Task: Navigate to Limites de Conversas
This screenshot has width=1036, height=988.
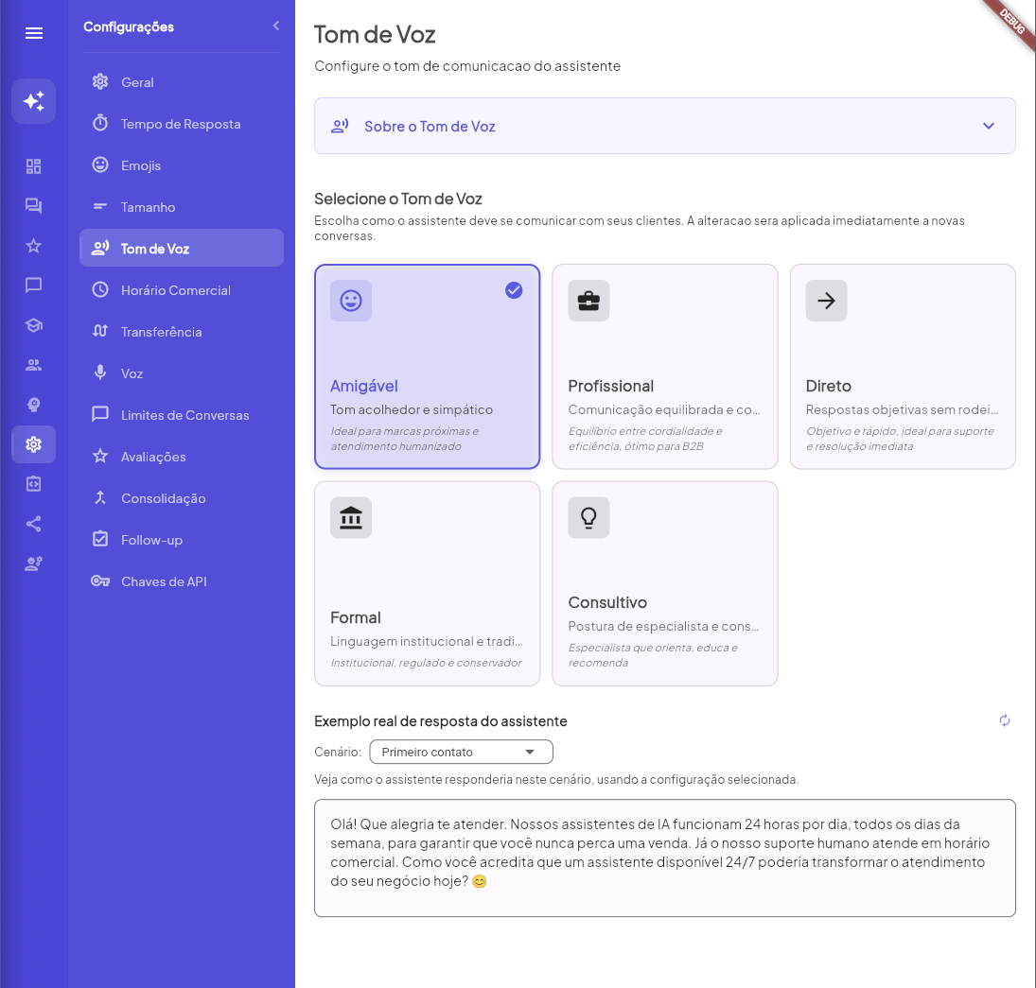Action: pos(184,415)
